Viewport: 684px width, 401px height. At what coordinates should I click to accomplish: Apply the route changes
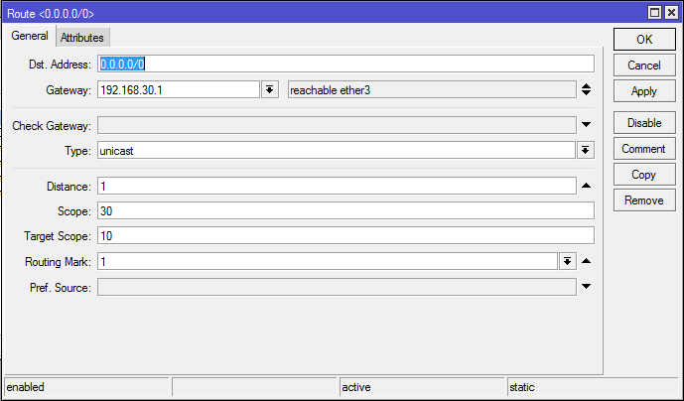[643, 90]
